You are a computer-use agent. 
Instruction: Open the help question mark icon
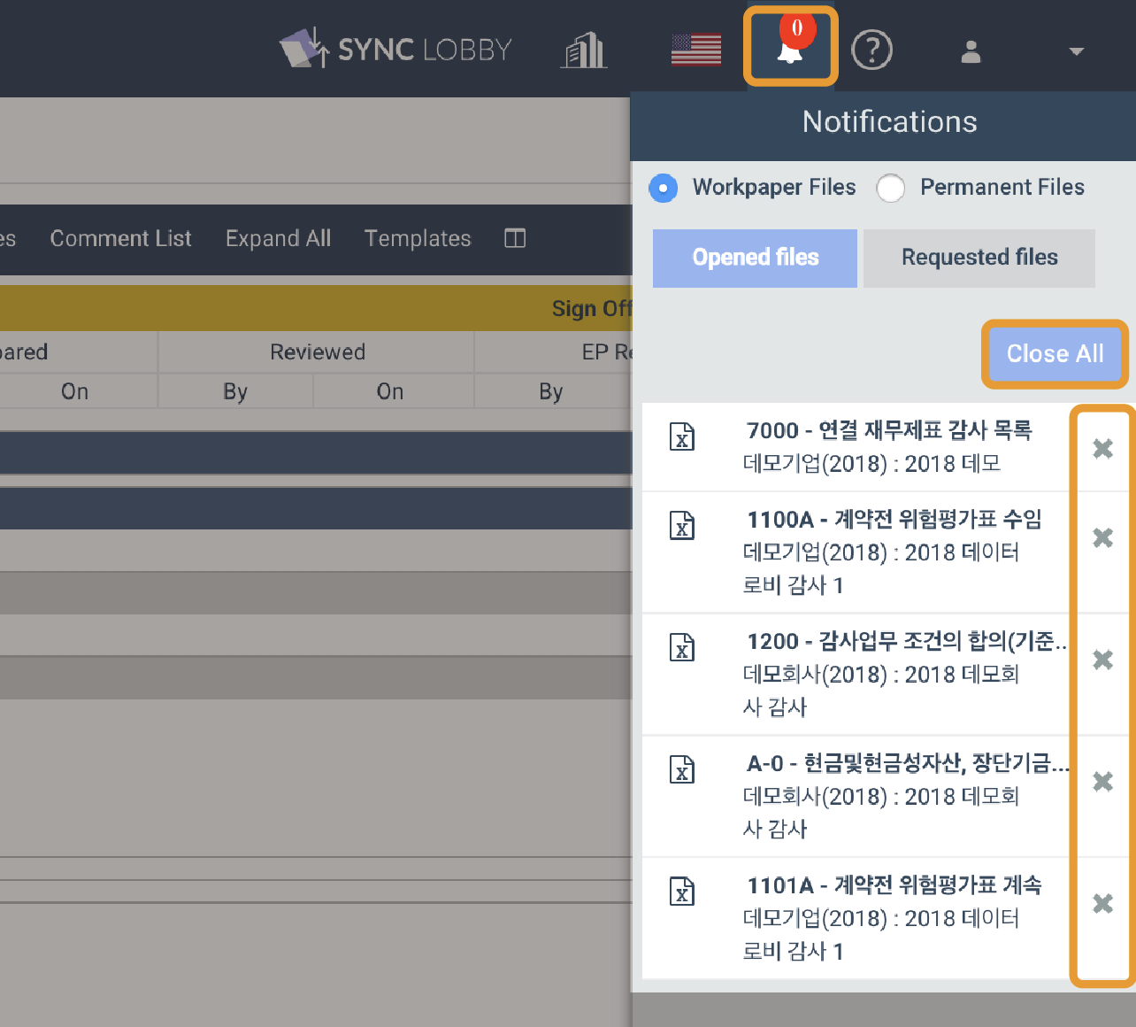[871, 50]
